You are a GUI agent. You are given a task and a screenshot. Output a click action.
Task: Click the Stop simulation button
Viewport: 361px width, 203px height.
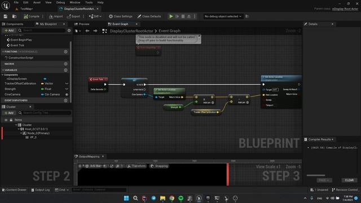(183, 16)
